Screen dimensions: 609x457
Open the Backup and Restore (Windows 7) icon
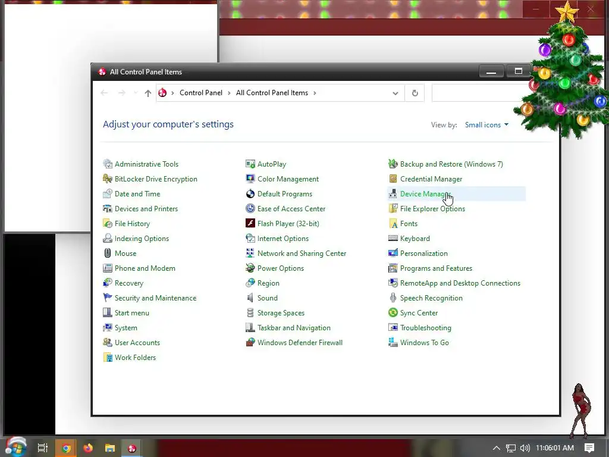[x=393, y=164]
